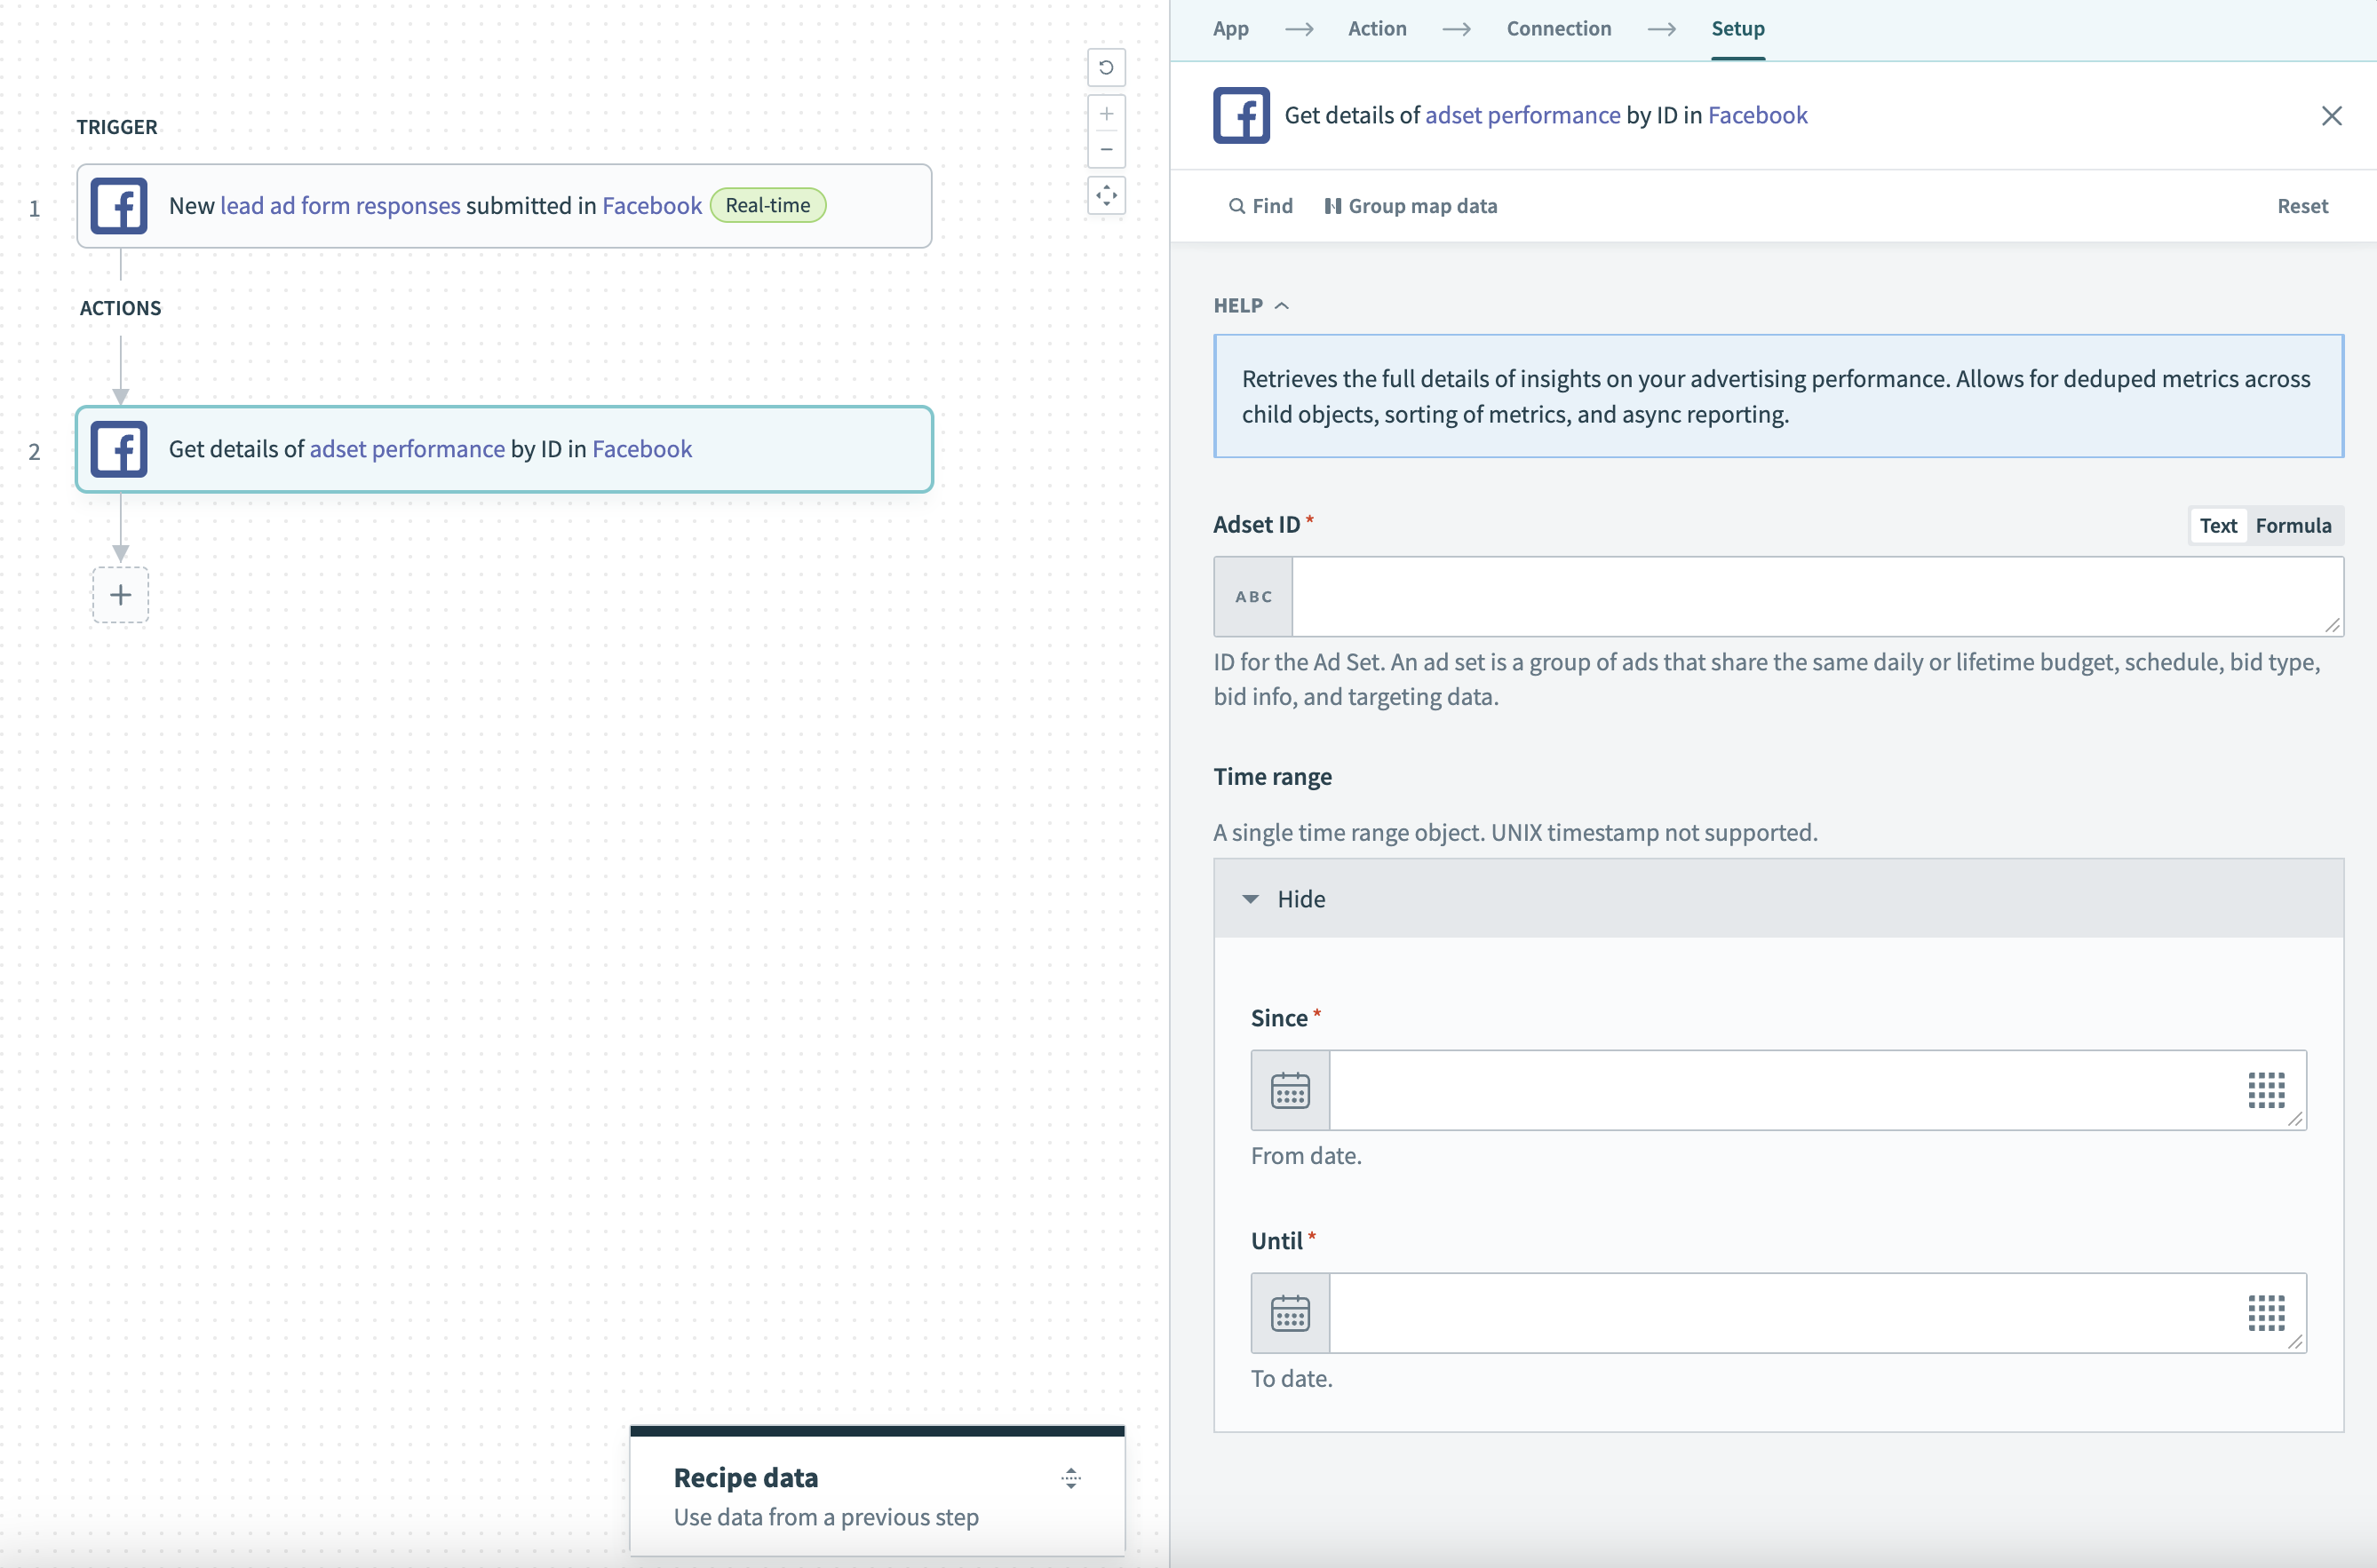Collapse the HELP section
This screenshot has height=1568, width=2377.
(x=1284, y=305)
